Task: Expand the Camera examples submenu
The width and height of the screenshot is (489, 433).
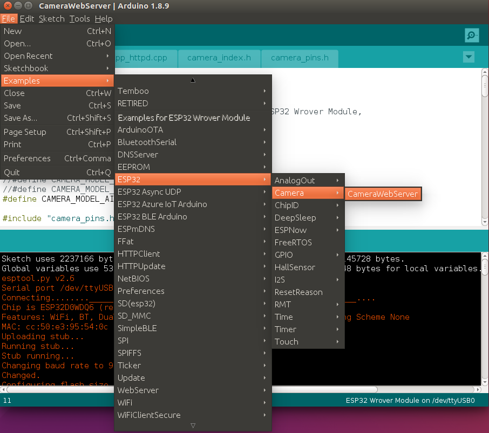Action: click(289, 193)
